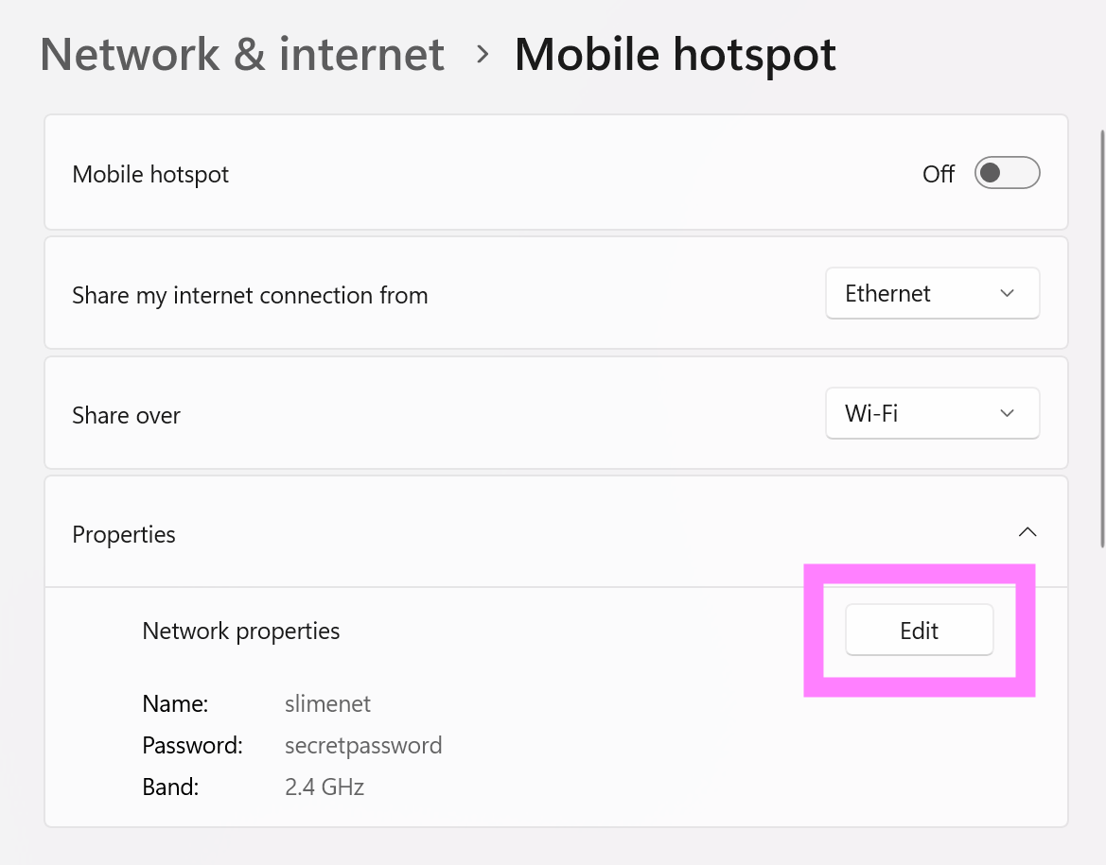The height and width of the screenshot is (865, 1106).
Task: Click the Ethernet dropdown chevron icon
Action: (x=1007, y=293)
